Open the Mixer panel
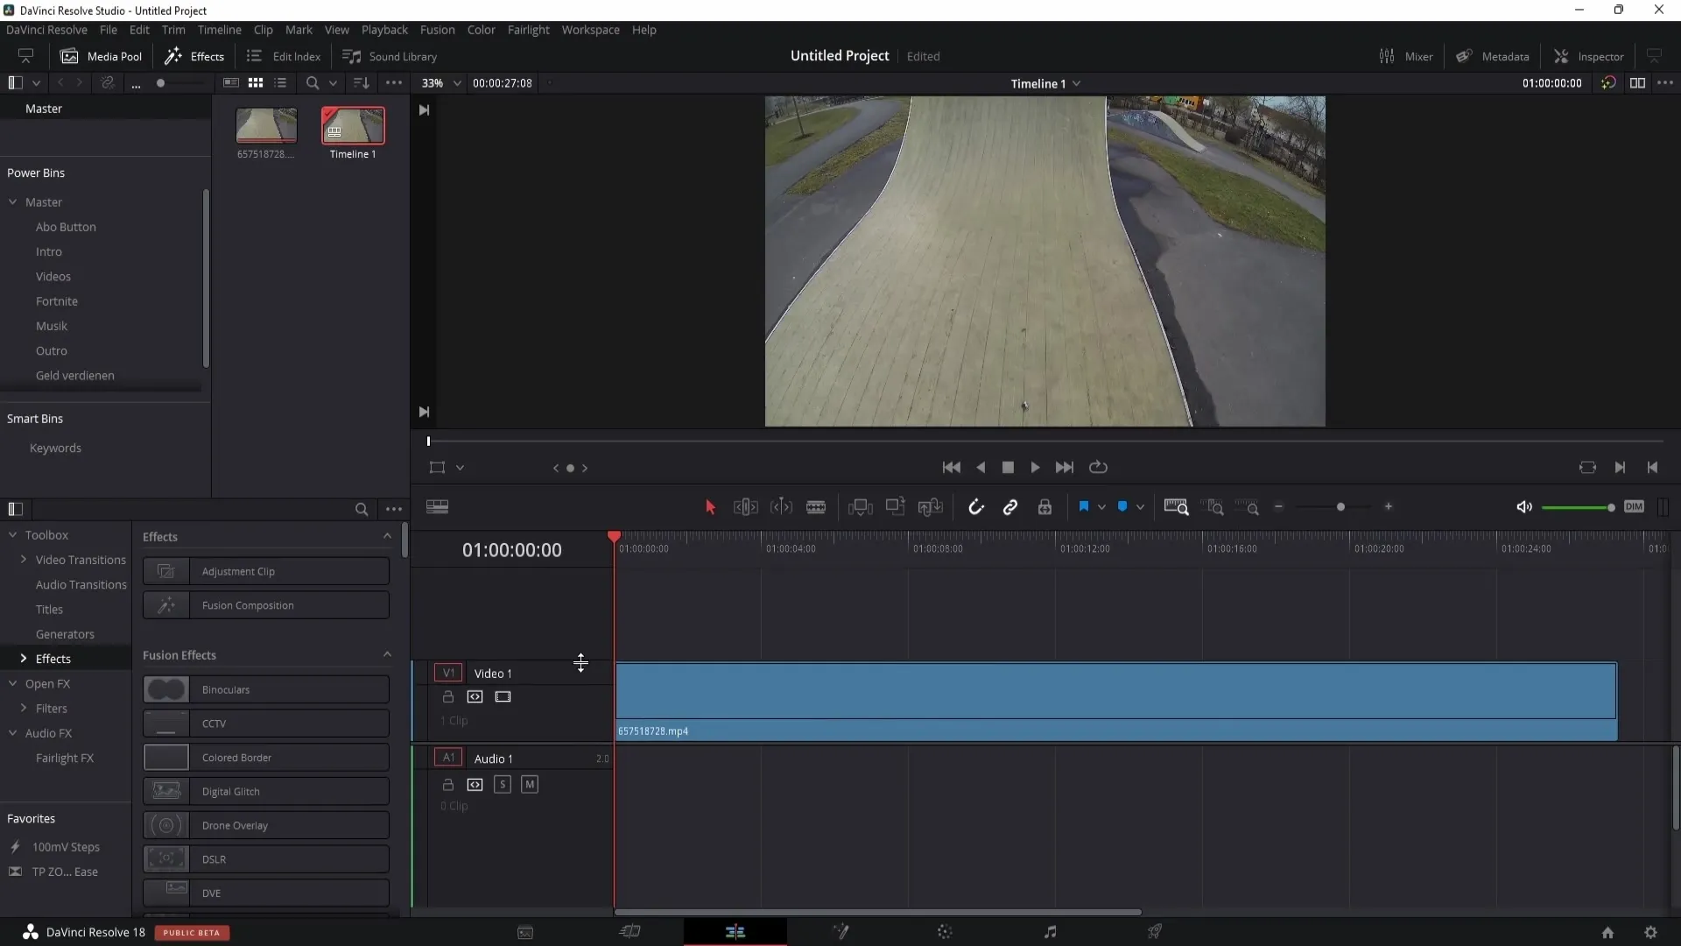 pyautogui.click(x=1406, y=55)
